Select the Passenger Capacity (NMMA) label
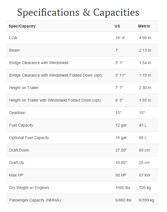Screen dimensions: 167x212 (x=35, y=200)
